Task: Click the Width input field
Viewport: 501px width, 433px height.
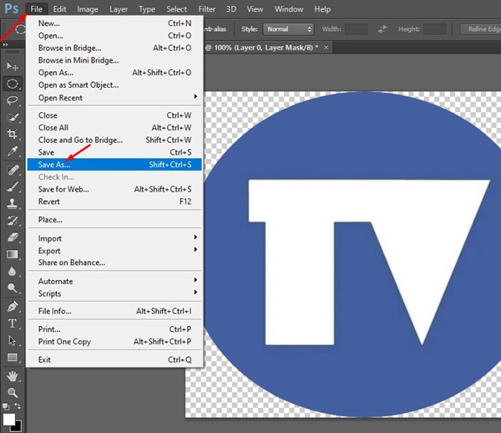Action: [x=356, y=29]
